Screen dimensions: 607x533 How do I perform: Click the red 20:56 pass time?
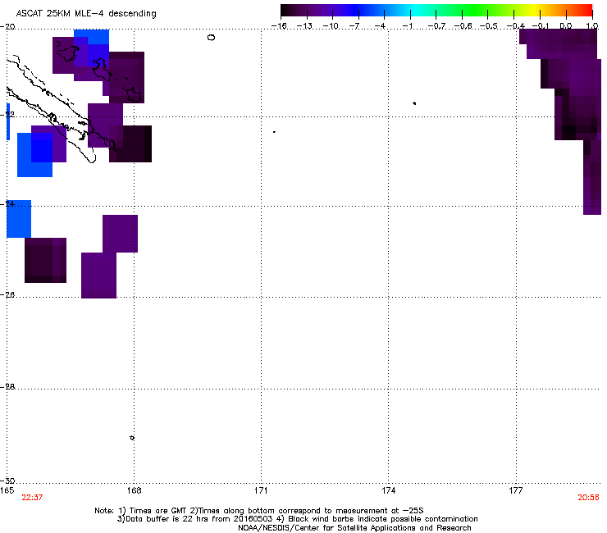(588, 498)
